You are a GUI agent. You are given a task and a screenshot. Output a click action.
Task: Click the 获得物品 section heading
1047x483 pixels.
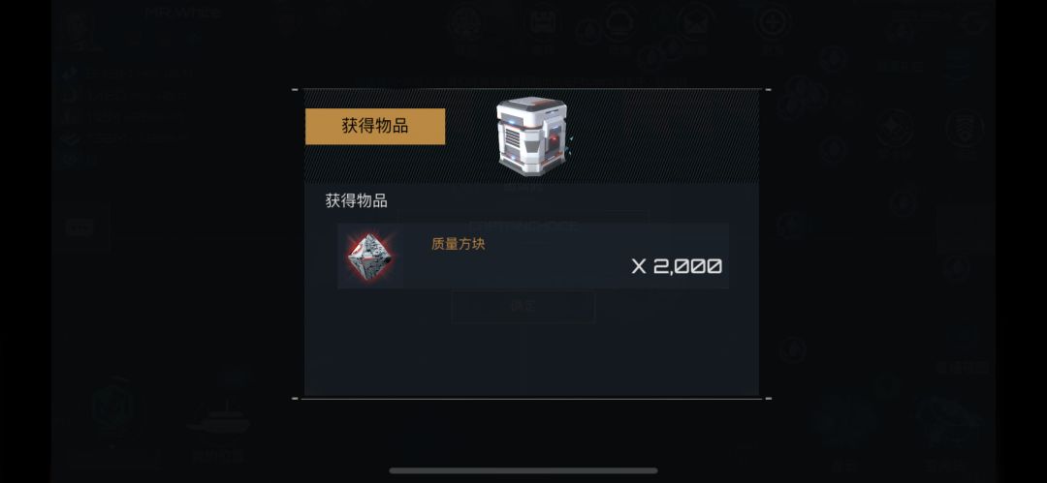point(356,200)
